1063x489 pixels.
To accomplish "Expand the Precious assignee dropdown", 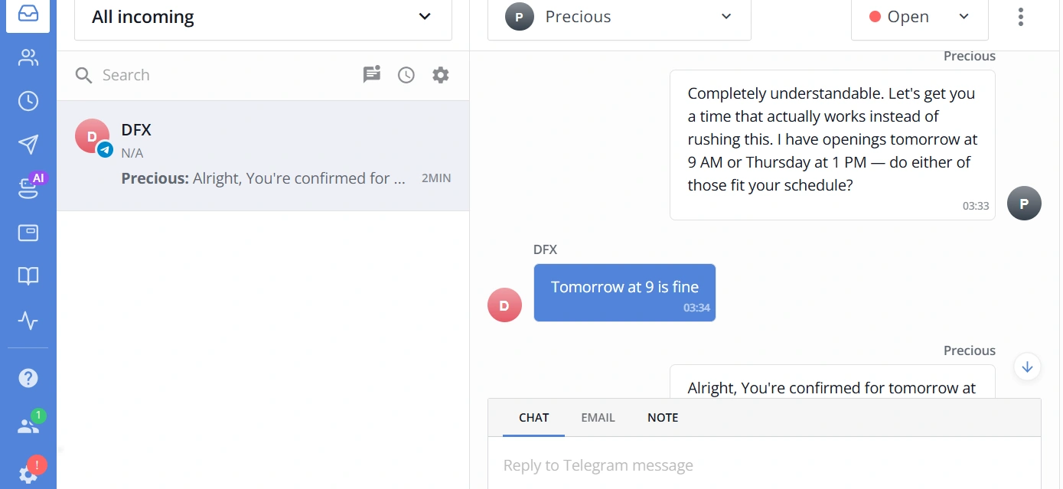I will point(619,18).
